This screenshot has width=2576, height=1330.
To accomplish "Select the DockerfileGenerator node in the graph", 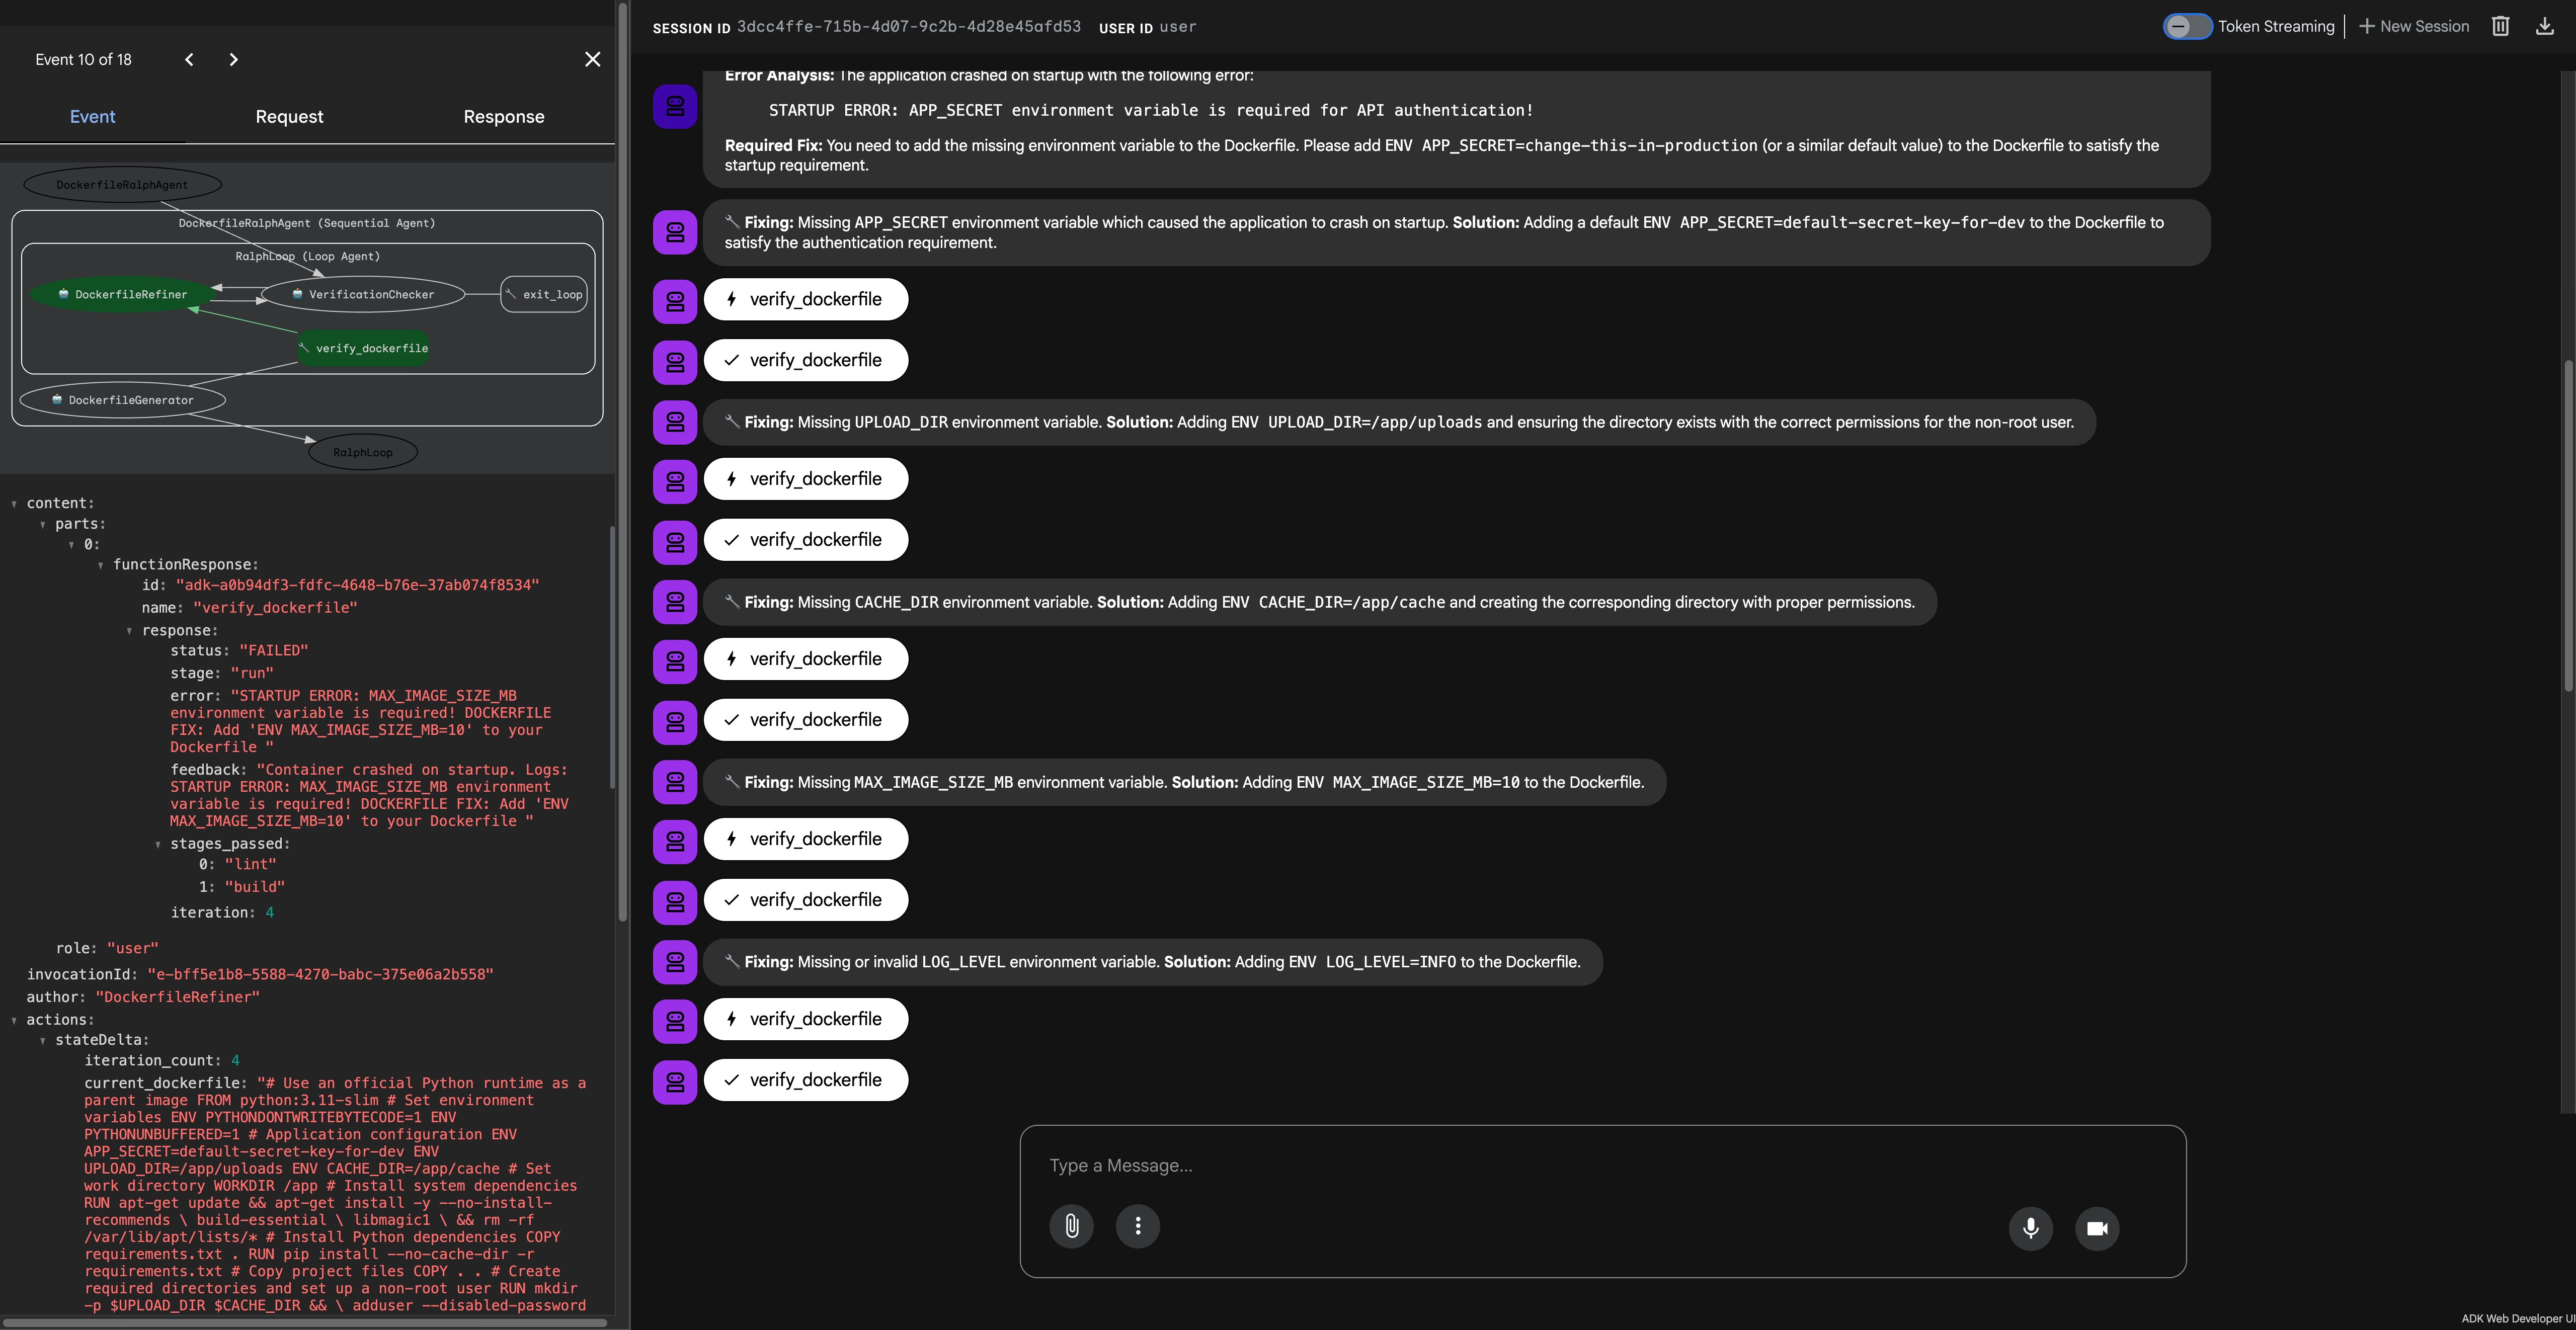I will coord(124,399).
